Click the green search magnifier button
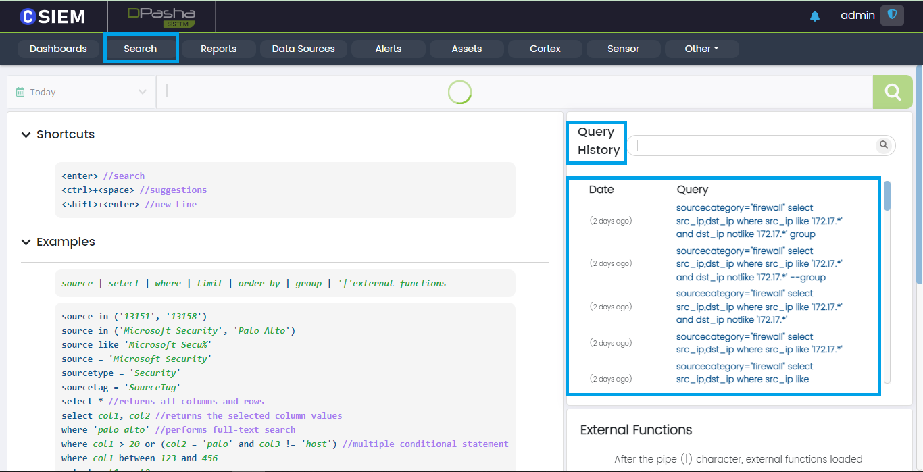The width and height of the screenshot is (923, 472). pyautogui.click(x=892, y=92)
